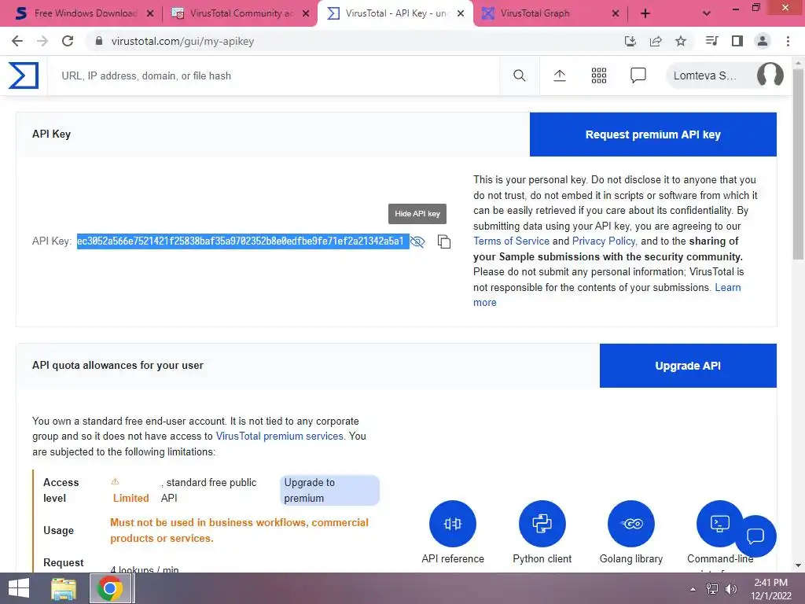Click the VirusTotal sigma logo
805x604 pixels.
pos(23,75)
